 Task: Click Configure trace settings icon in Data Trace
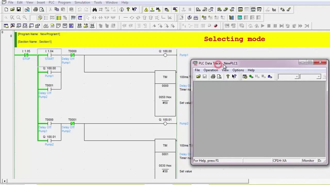coord(245,77)
